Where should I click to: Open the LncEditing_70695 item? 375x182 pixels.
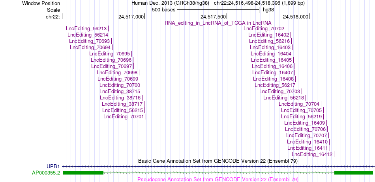point(109,53)
